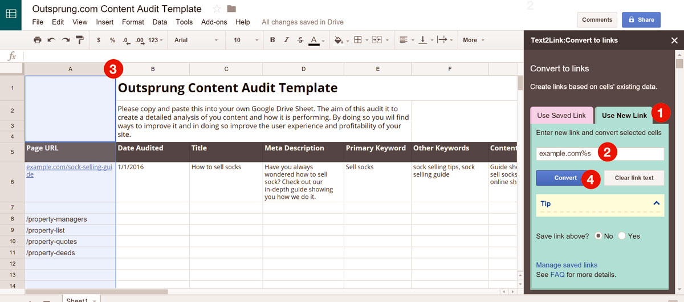
Task: Activate the paint format tool
Action: click(x=80, y=40)
